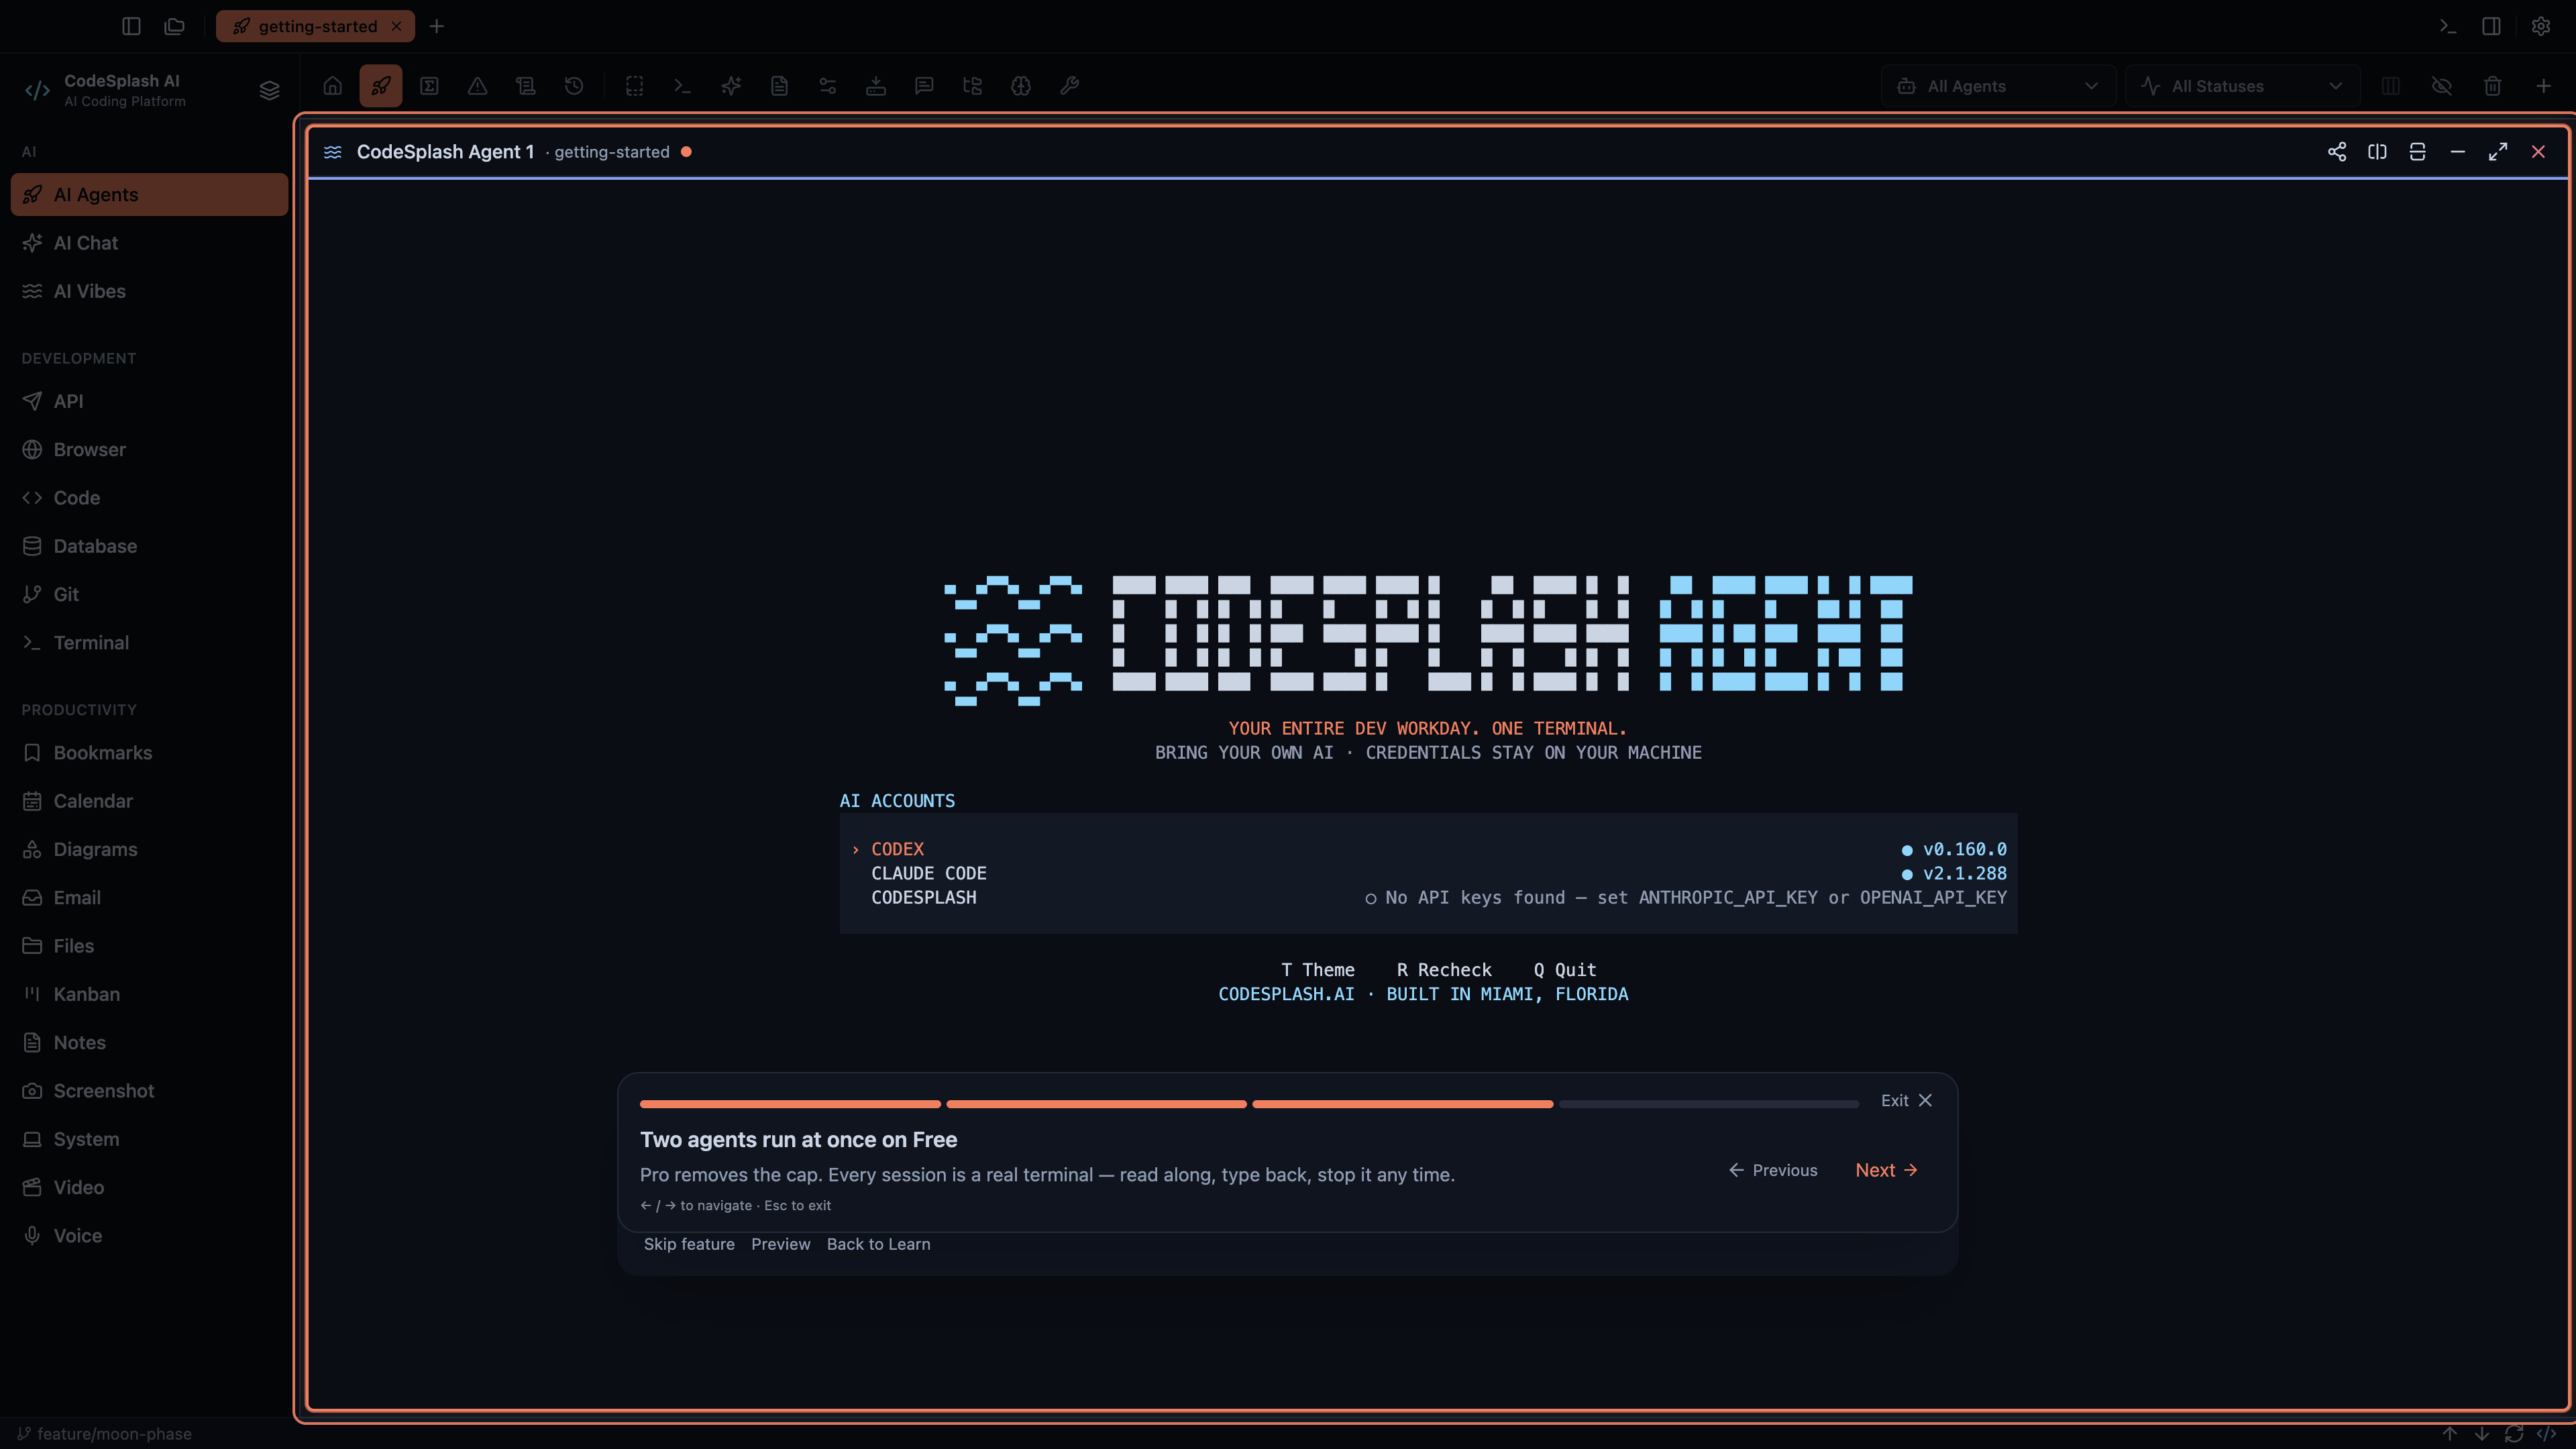Open the warning triangle toolbar icon
This screenshot has width=2576, height=1449.
(477, 86)
